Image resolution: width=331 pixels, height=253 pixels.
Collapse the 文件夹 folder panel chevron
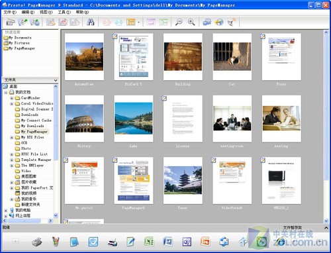(56, 80)
